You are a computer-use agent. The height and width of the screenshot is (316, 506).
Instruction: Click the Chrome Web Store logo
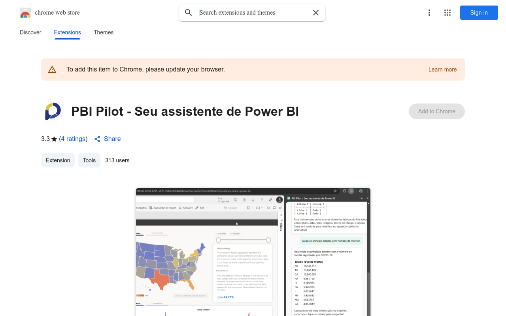click(25, 13)
